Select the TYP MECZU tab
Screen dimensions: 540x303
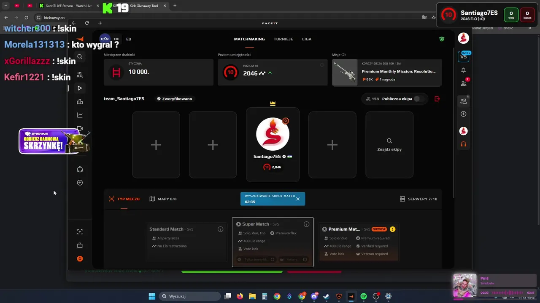point(124,199)
